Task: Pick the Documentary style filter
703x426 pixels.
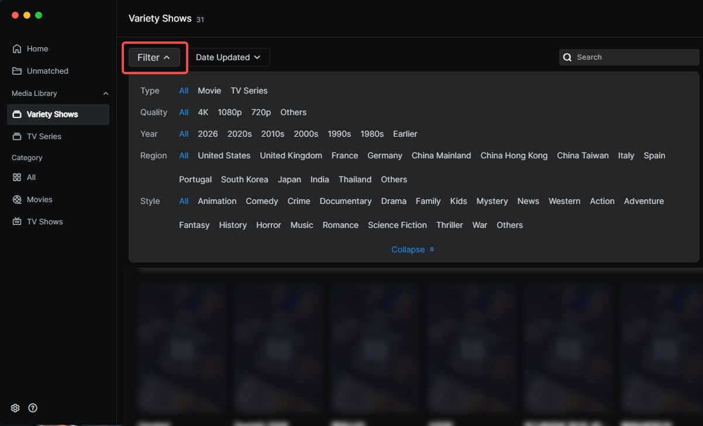Action: pos(345,201)
